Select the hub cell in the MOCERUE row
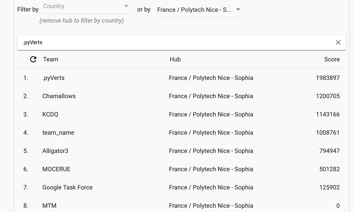The image size is (354, 212). click(211, 169)
